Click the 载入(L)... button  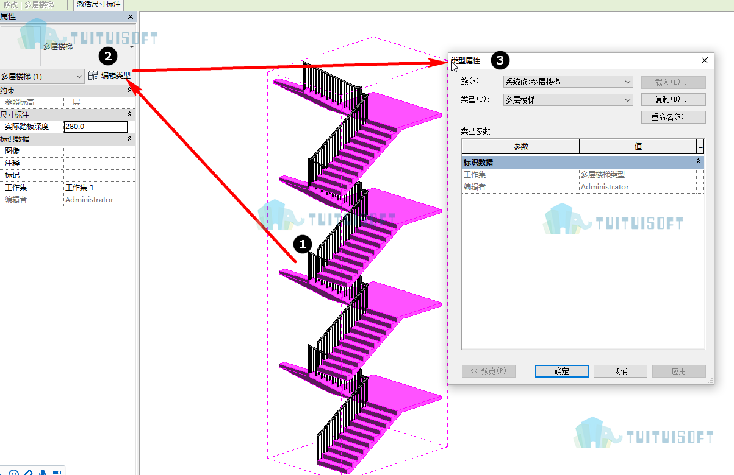674,82
